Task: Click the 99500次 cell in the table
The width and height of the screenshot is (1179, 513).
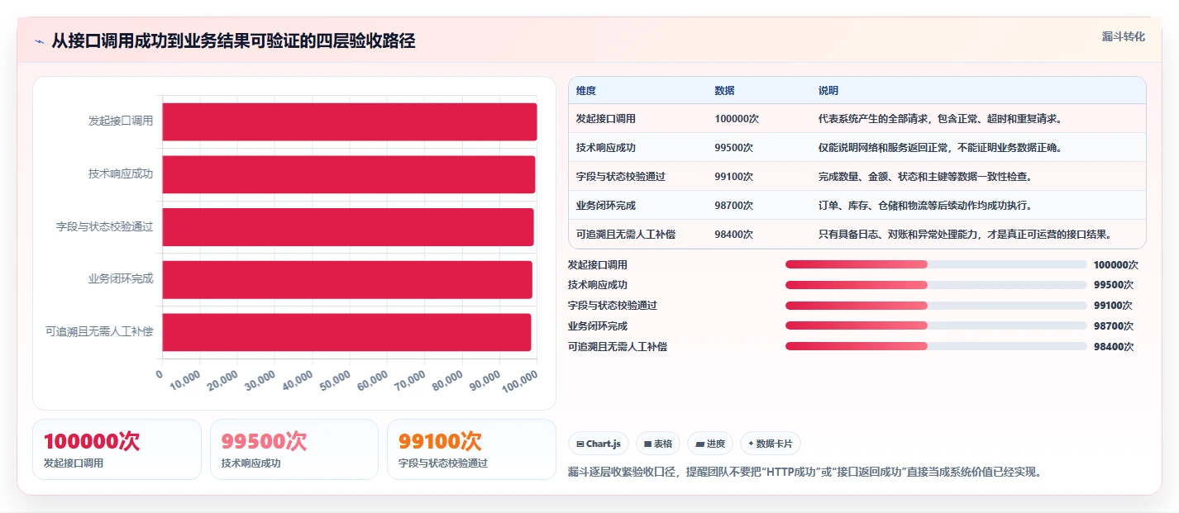Action: pos(734,147)
